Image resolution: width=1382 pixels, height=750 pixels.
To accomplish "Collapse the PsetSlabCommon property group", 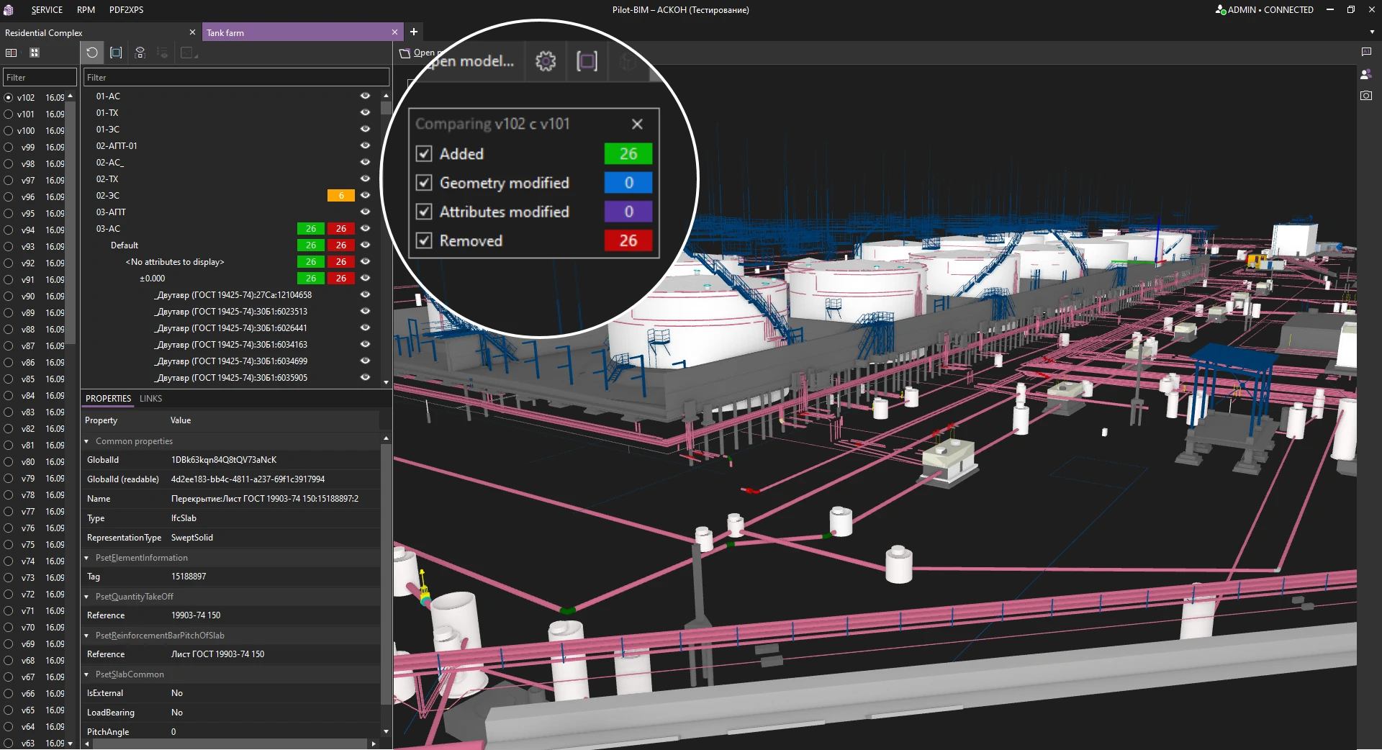I will [86, 674].
